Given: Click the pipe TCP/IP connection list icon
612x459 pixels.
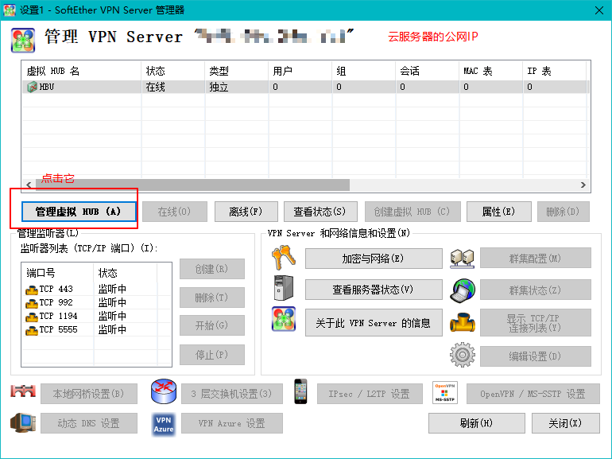Looking at the screenshot, I should [x=463, y=322].
